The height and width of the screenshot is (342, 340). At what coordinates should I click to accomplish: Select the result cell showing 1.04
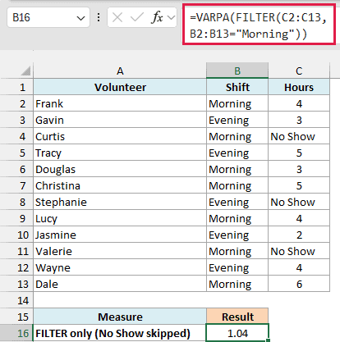(237, 333)
